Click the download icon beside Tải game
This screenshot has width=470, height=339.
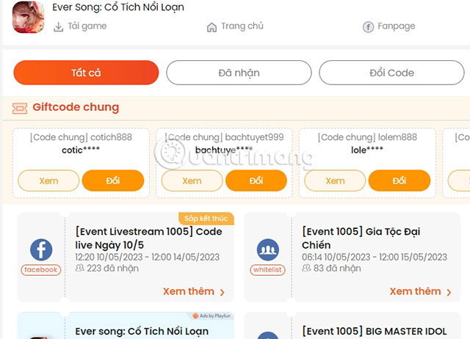(x=59, y=27)
